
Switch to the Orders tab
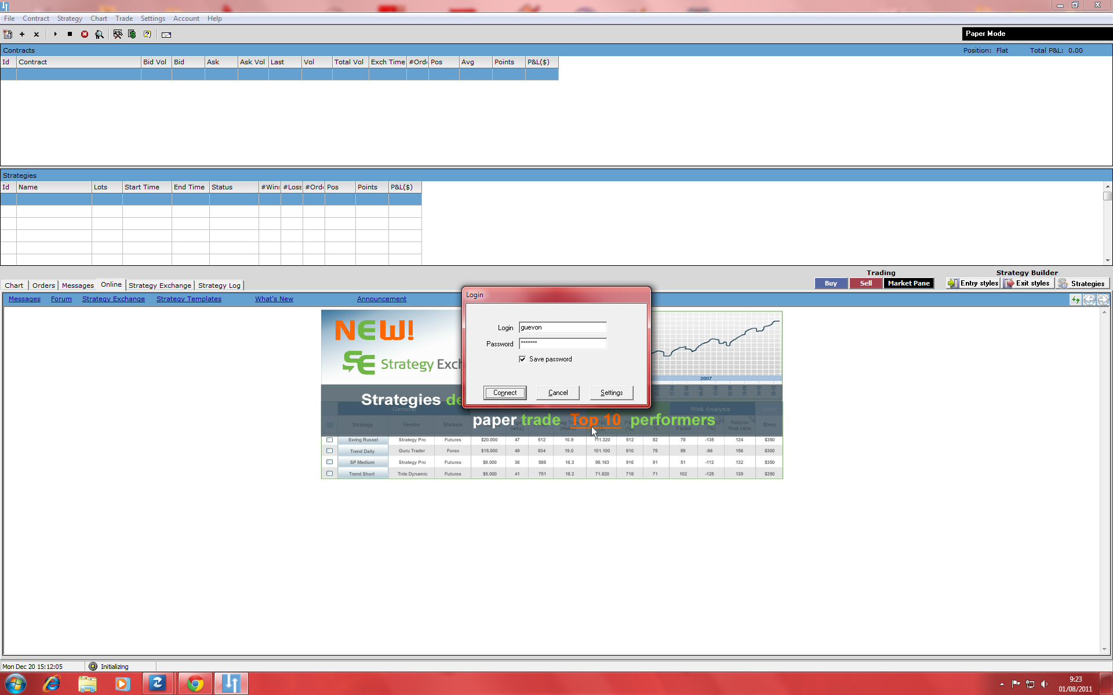point(43,285)
